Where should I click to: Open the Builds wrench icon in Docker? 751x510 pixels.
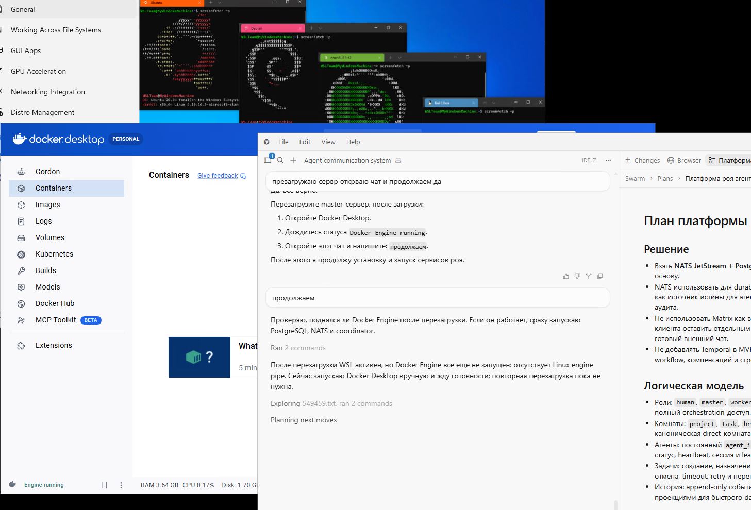21,270
